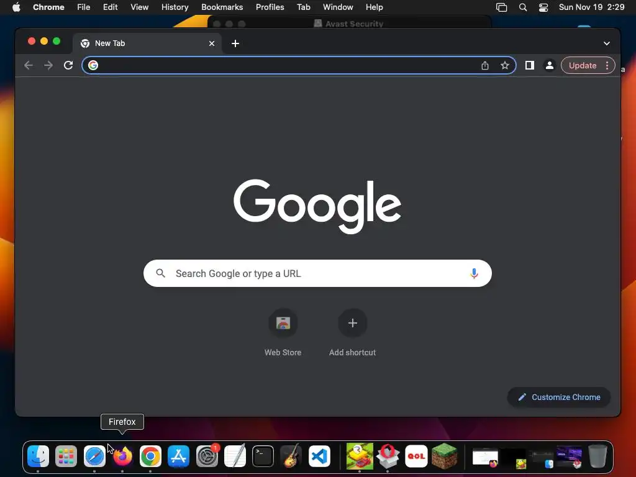Open Finder from the Dock
Viewport: 636px width, 477px height.
point(38,456)
